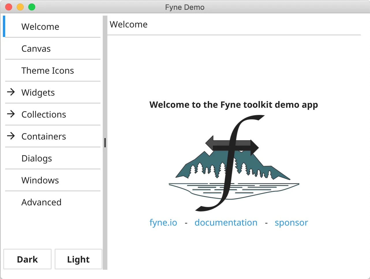Screen dimensions: 370x279
Task: Open the documentation link
Action: 226,223
